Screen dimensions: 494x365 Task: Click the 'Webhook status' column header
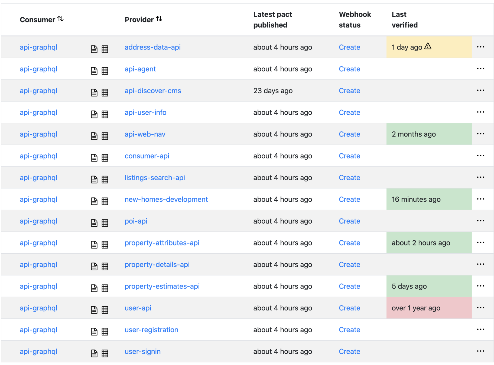click(x=355, y=19)
